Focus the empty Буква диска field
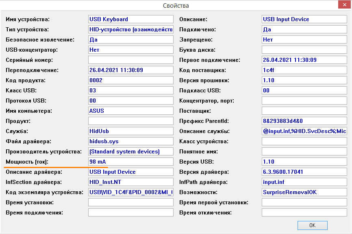This screenshot has width=352, height=234. click(304, 50)
